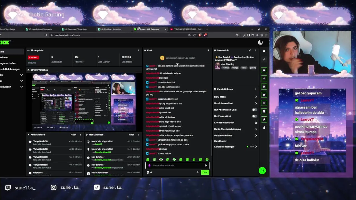
Task: Click Kanal hosten
Action: click(x=221, y=141)
